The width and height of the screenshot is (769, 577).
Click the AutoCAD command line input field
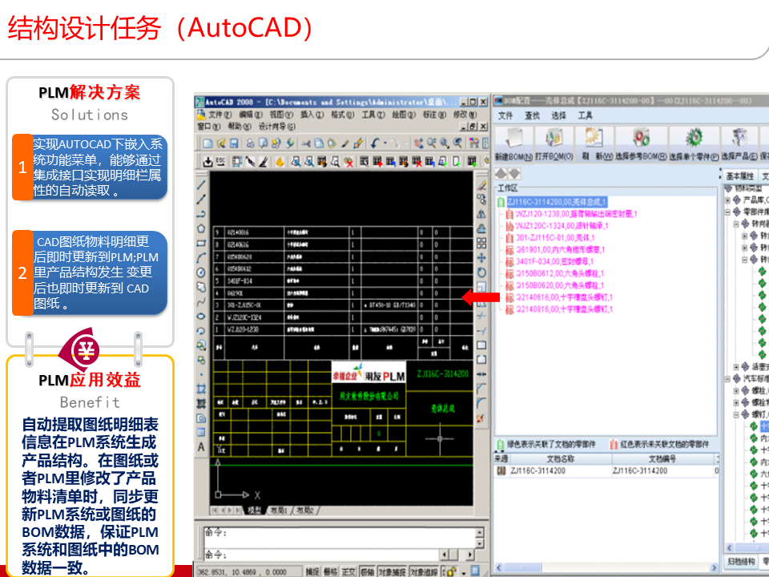point(323,555)
